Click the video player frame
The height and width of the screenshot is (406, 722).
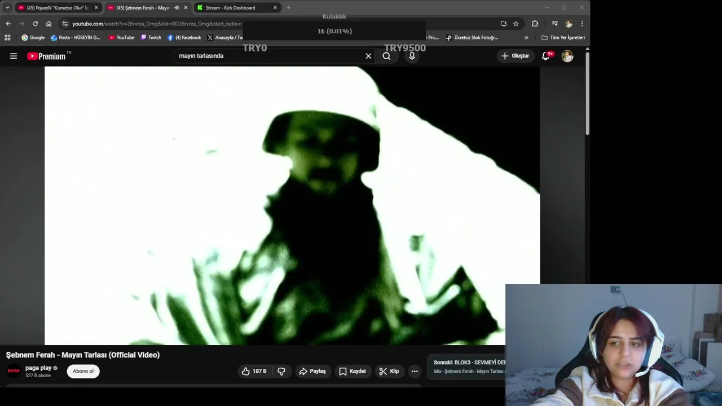point(292,206)
